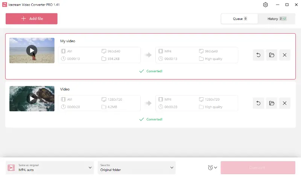Click the Add file button
The width and height of the screenshot is (301, 178).
[x=32, y=18]
